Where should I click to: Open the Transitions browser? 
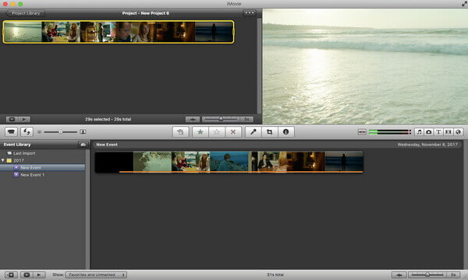[448, 131]
